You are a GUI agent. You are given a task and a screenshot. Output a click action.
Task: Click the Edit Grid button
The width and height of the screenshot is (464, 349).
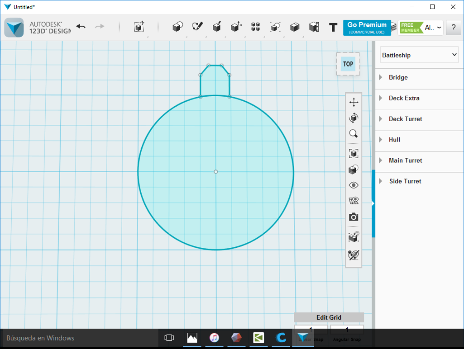click(x=329, y=317)
